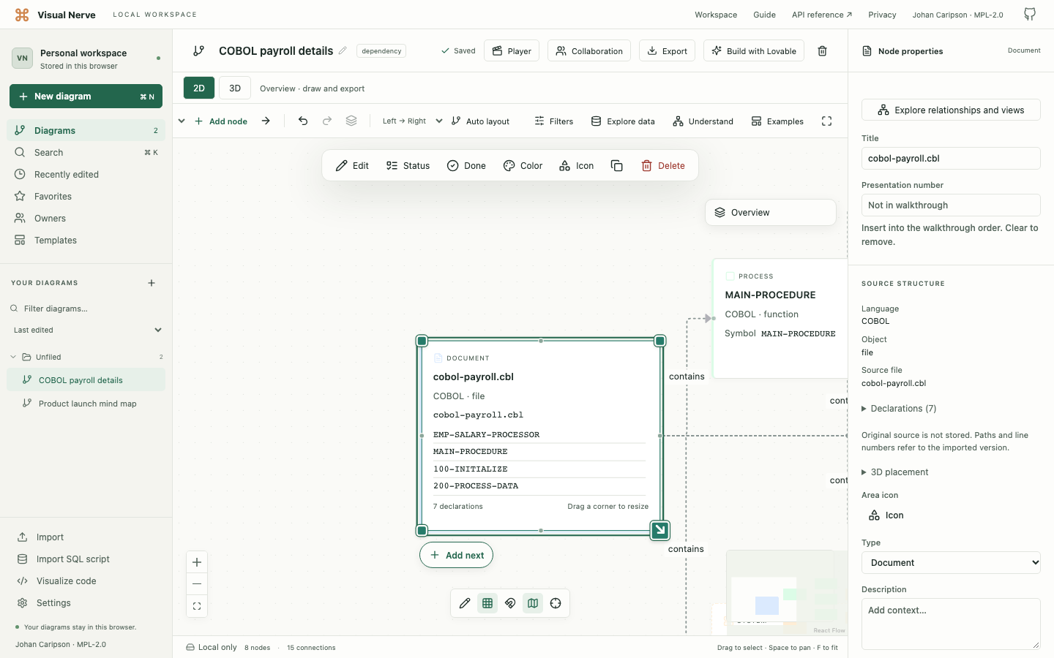
Task: Click the trash icon next to Build with Lovable
Action: (822, 51)
